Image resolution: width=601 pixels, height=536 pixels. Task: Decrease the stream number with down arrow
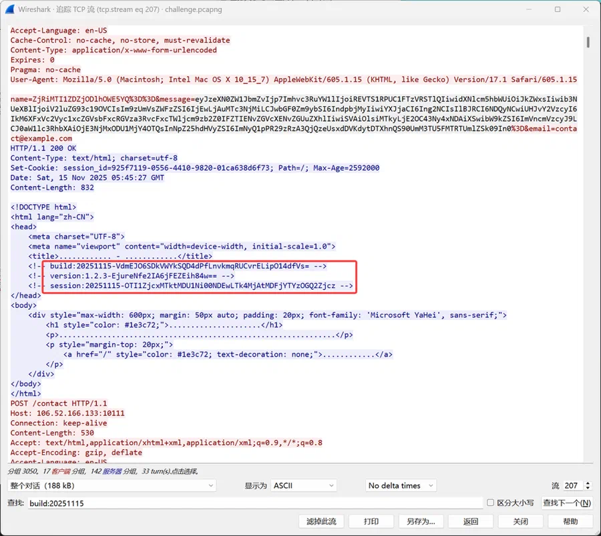pyautogui.click(x=588, y=488)
